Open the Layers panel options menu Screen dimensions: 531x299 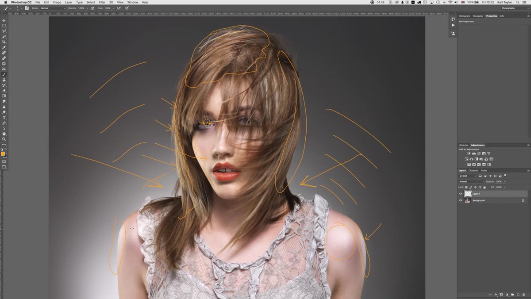click(528, 170)
